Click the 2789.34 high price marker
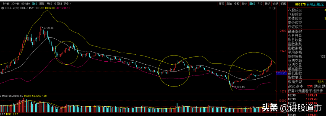The width and height of the screenshot is (326, 116). pos(48,28)
